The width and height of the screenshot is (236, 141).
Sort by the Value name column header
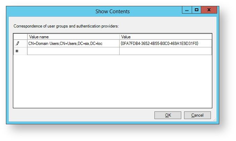[73, 37]
